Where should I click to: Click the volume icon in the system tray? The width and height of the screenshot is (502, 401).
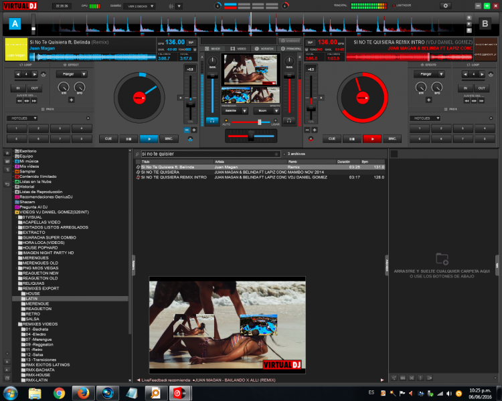tap(449, 394)
